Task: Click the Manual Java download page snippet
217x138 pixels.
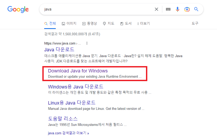Action: pyautogui.click(x=96, y=109)
